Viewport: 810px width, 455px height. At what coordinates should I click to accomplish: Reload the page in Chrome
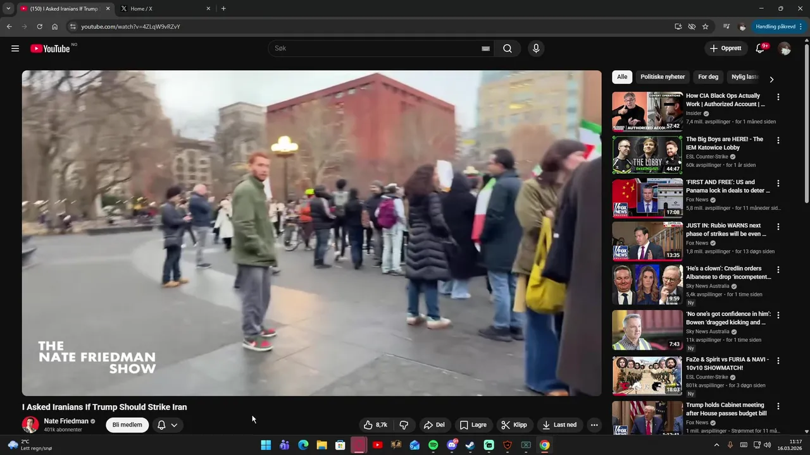pyautogui.click(x=39, y=27)
